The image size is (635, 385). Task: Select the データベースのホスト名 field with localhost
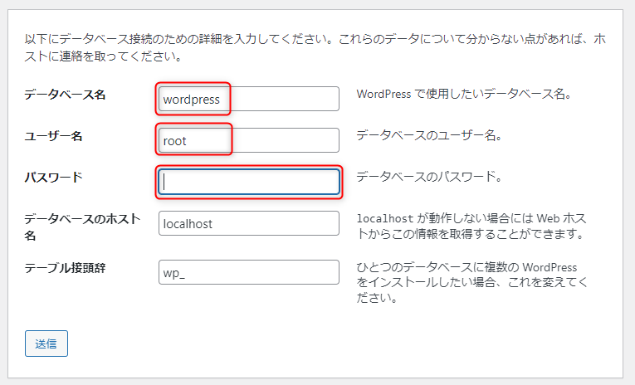[x=249, y=223]
